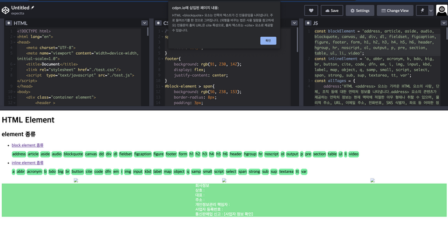The image size is (448, 235).
Task: Open HTML editor settings gear
Action: pyautogui.click(x=9, y=23)
